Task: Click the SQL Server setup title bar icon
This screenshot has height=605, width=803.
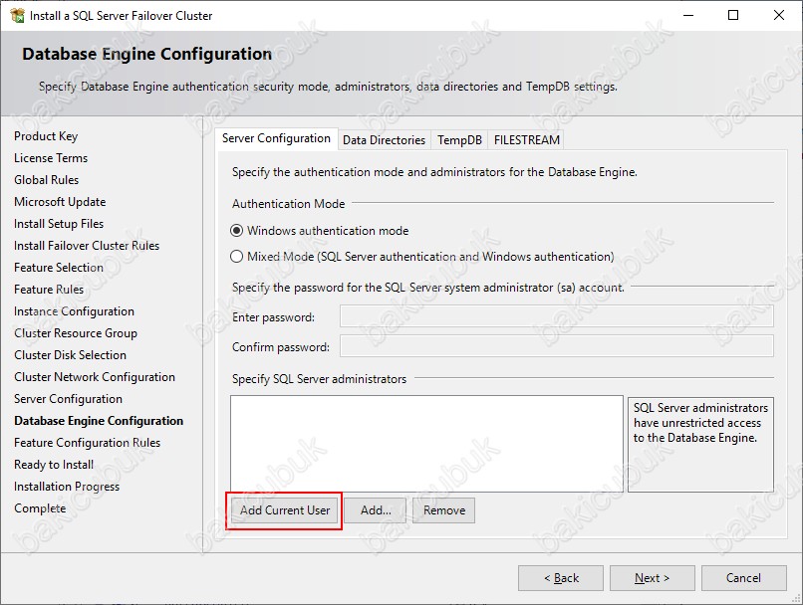Action: pyautogui.click(x=17, y=15)
